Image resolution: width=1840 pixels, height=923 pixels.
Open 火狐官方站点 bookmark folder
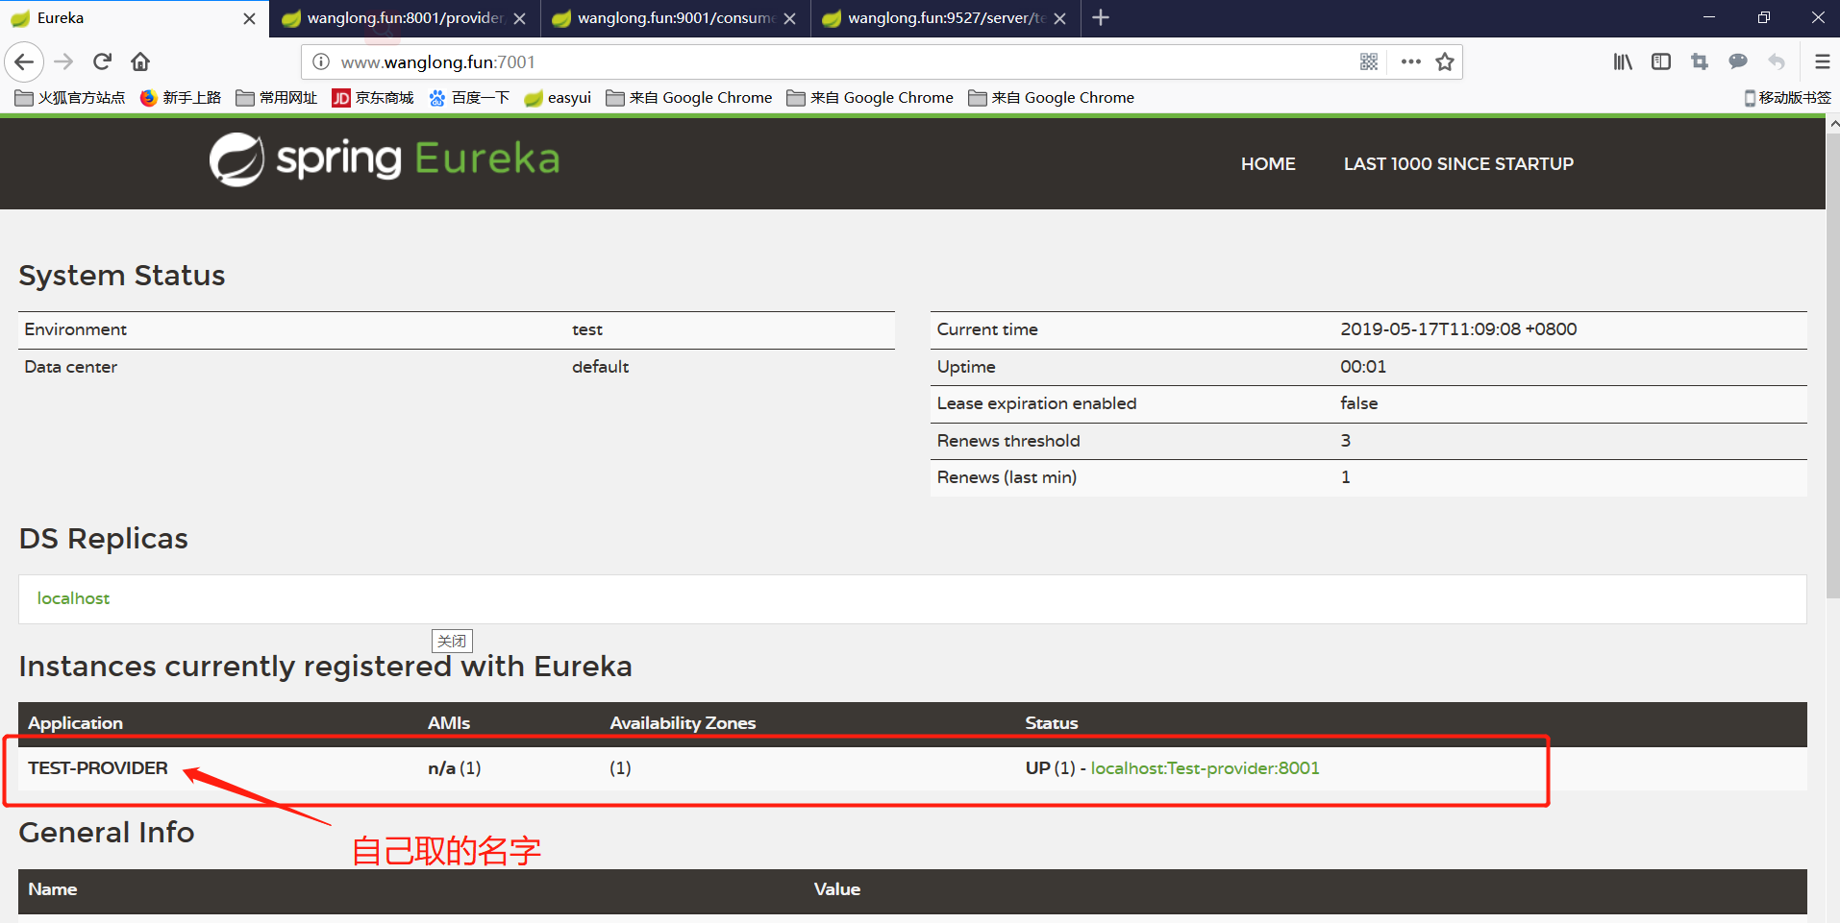[70, 98]
